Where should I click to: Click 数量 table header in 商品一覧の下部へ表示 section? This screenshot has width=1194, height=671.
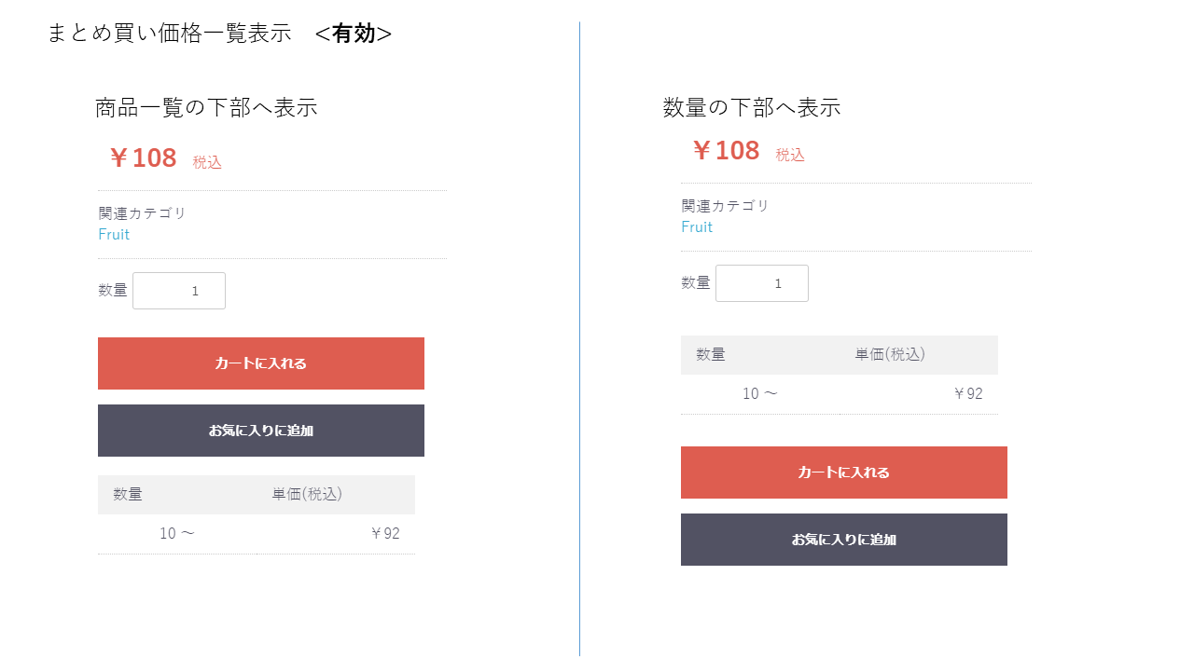point(128,495)
